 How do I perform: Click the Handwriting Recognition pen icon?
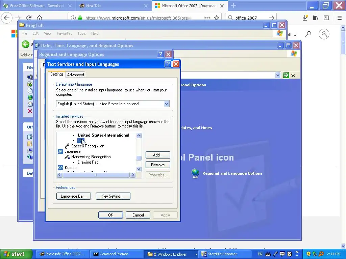67,157
